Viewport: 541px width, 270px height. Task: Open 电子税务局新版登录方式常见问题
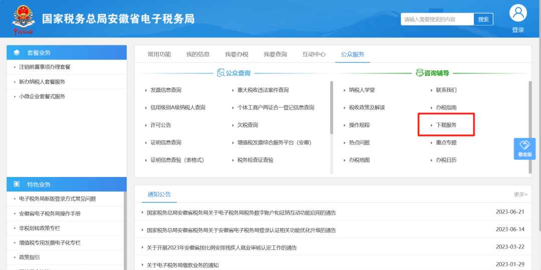coord(57,198)
